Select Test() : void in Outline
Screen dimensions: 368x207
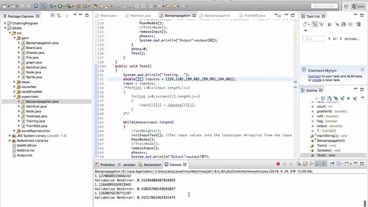click(326, 155)
